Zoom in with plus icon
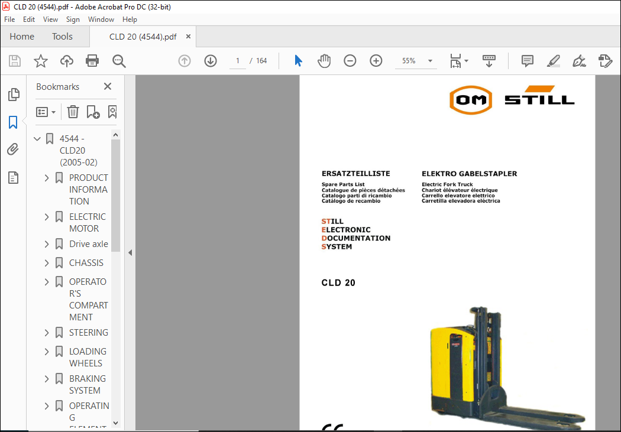Viewport: 621px width, 432px height. coord(376,61)
